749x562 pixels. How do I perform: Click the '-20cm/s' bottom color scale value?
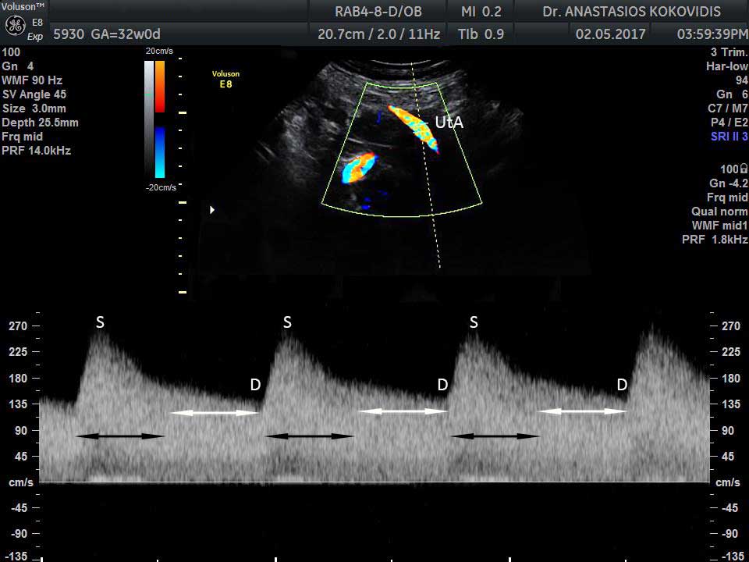coord(161,187)
